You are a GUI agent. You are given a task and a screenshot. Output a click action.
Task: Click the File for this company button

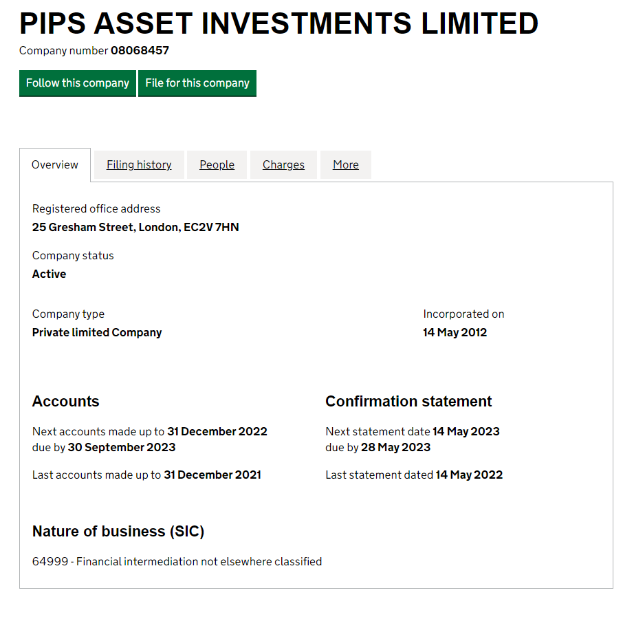point(197,83)
